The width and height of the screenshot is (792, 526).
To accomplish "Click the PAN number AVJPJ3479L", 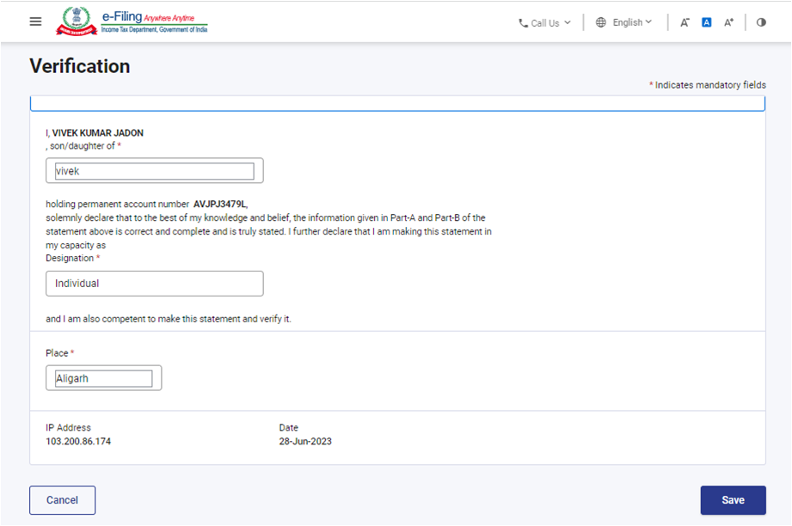I will pos(220,205).
